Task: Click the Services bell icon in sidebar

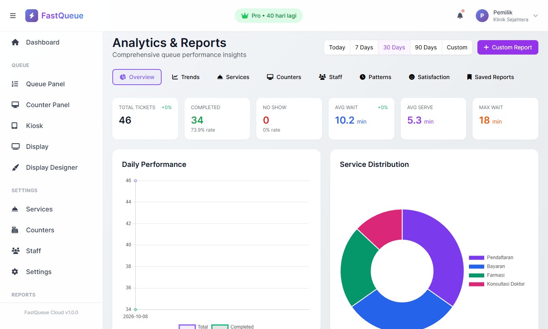Action: pyautogui.click(x=15, y=209)
